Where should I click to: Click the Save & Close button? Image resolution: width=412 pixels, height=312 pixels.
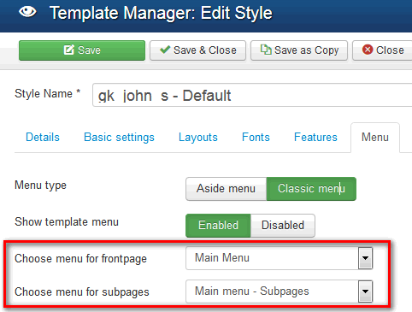[x=197, y=50]
